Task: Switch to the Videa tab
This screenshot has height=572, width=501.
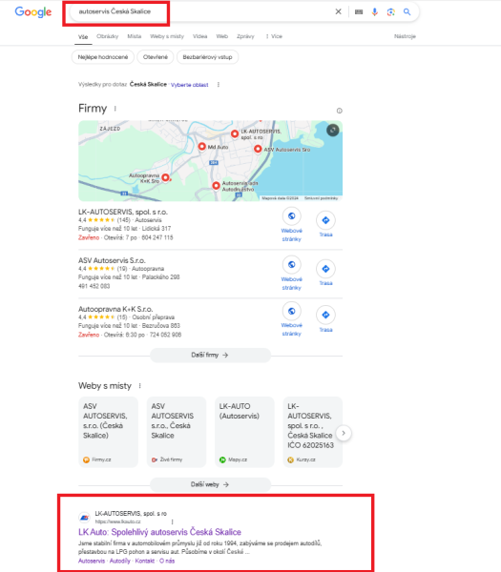Action: point(199,36)
